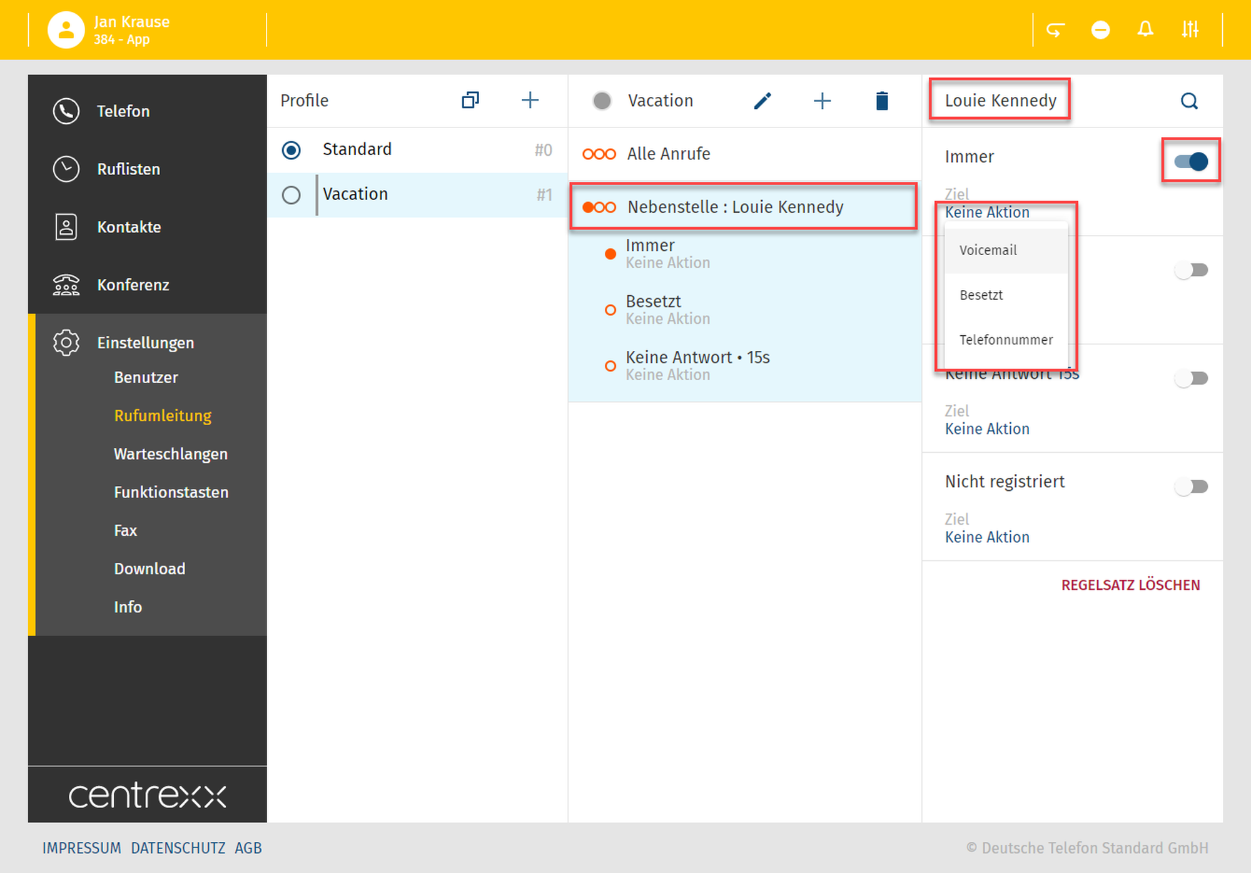Click REGELSATZ LÖSCHEN button
Screen dimensions: 1251x873
click(1130, 585)
